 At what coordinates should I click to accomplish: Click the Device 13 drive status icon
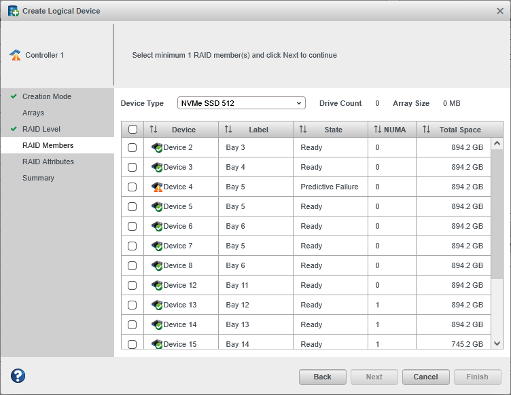click(157, 305)
